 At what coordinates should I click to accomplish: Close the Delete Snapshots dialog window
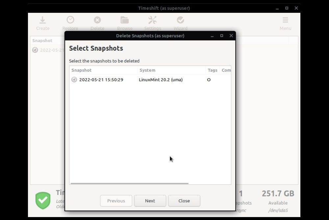point(231,36)
